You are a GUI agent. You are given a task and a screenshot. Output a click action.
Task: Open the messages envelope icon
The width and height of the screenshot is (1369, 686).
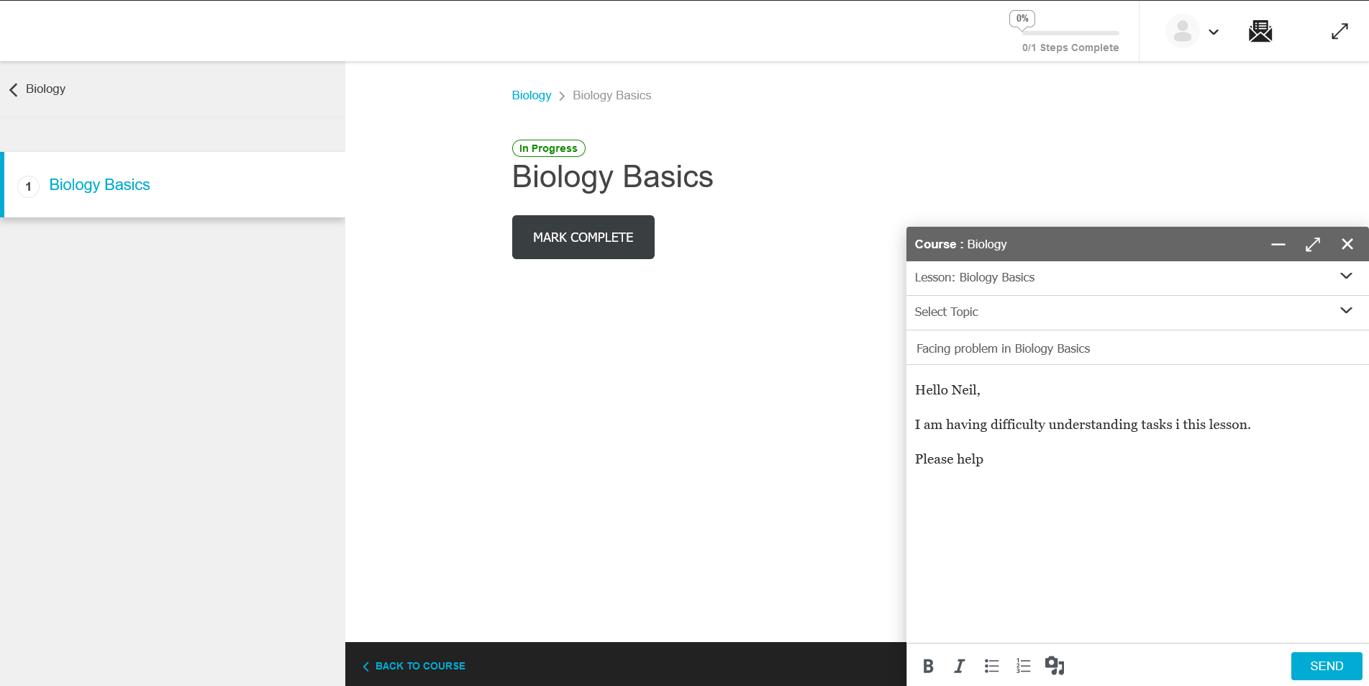1260,32
